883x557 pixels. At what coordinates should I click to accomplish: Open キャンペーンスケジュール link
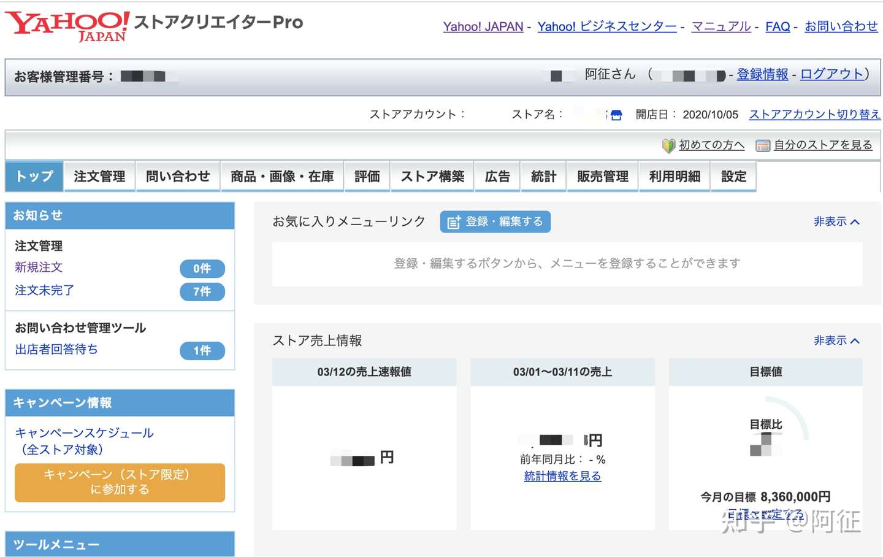(x=84, y=441)
